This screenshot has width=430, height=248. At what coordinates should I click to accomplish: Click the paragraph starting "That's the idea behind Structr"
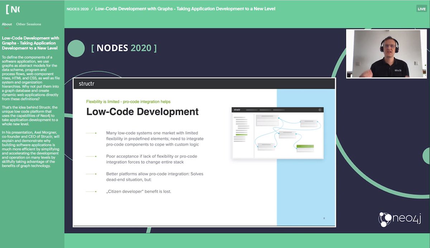click(30, 116)
